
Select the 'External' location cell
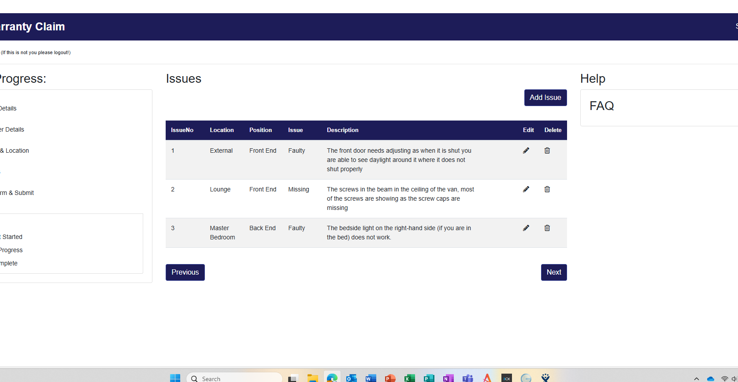[x=221, y=151]
